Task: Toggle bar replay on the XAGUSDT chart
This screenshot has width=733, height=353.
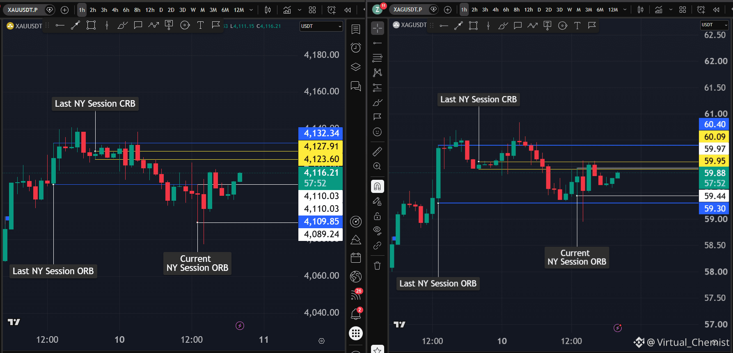Action: coord(716,10)
